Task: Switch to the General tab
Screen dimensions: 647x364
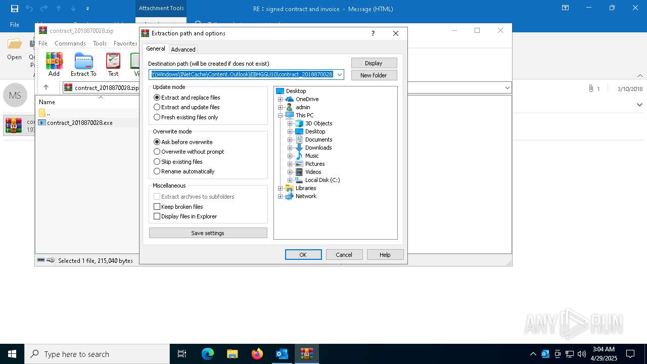Action: pyautogui.click(x=156, y=49)
